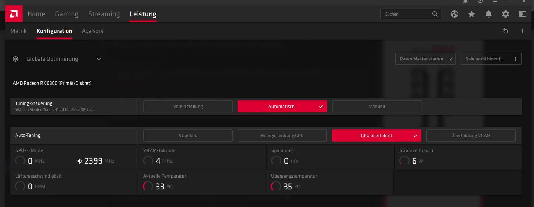
Task: Select Manuell tuning control
Action: (377, 106)
